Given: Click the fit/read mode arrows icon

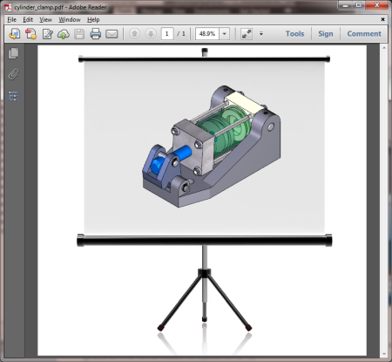Looking at the screenshot, I should [x=247, y=34].
